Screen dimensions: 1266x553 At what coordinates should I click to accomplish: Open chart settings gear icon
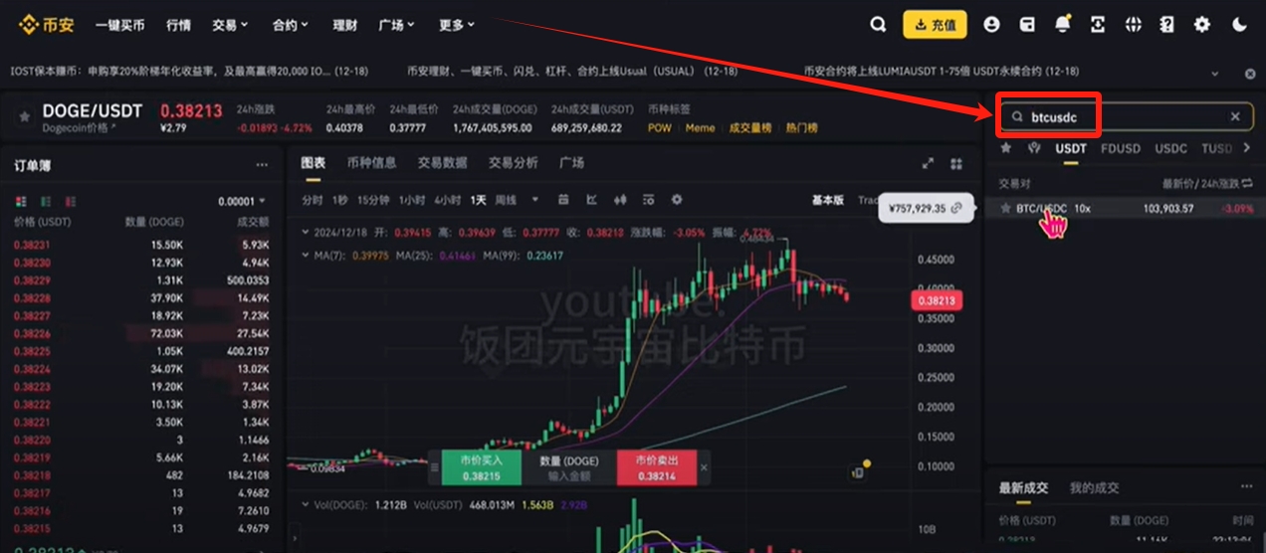677,200
